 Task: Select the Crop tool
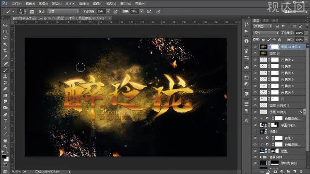(x=5, y=50)
